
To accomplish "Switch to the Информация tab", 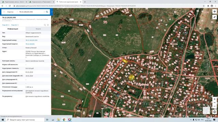I will (x=13, y=29).
